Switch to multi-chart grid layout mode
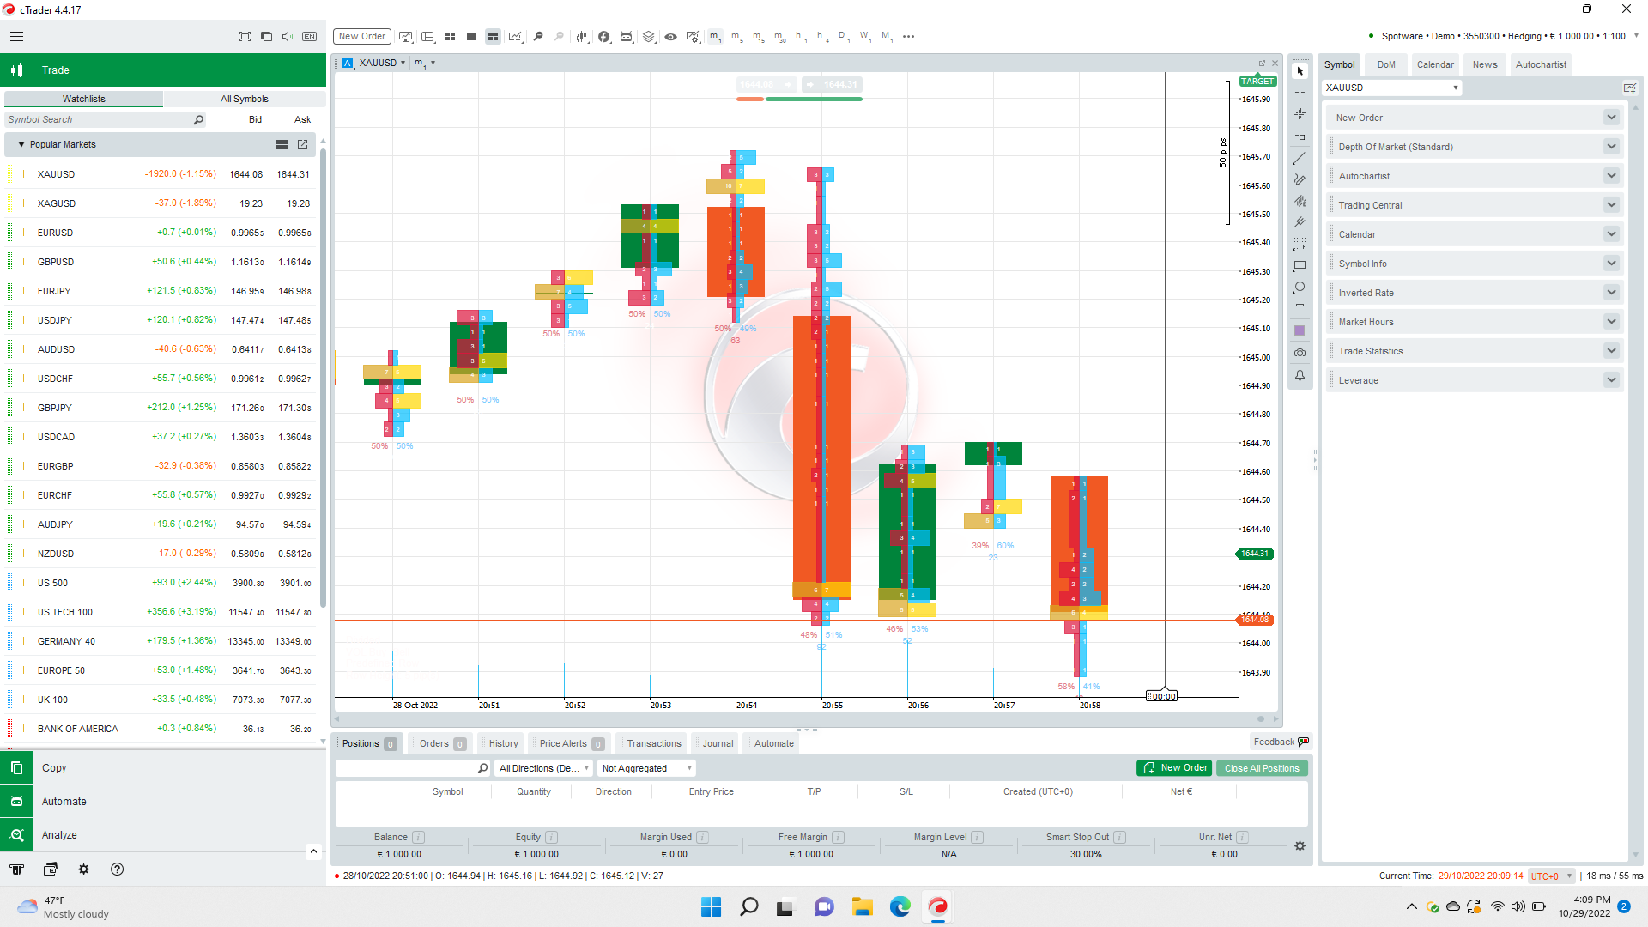Viewport: 1648px width, 927px height. pos(450,37)
